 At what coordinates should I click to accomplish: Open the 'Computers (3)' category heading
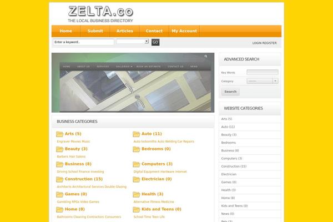click(x=157, y=164)
